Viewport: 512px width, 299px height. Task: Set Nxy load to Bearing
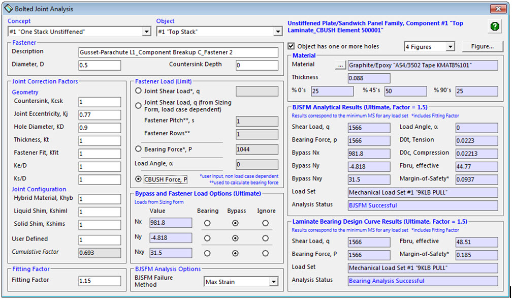[207, 253]
